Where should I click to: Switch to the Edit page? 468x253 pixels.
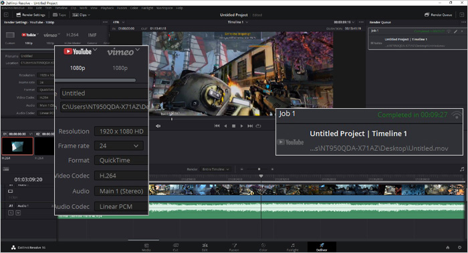point(205,247)
